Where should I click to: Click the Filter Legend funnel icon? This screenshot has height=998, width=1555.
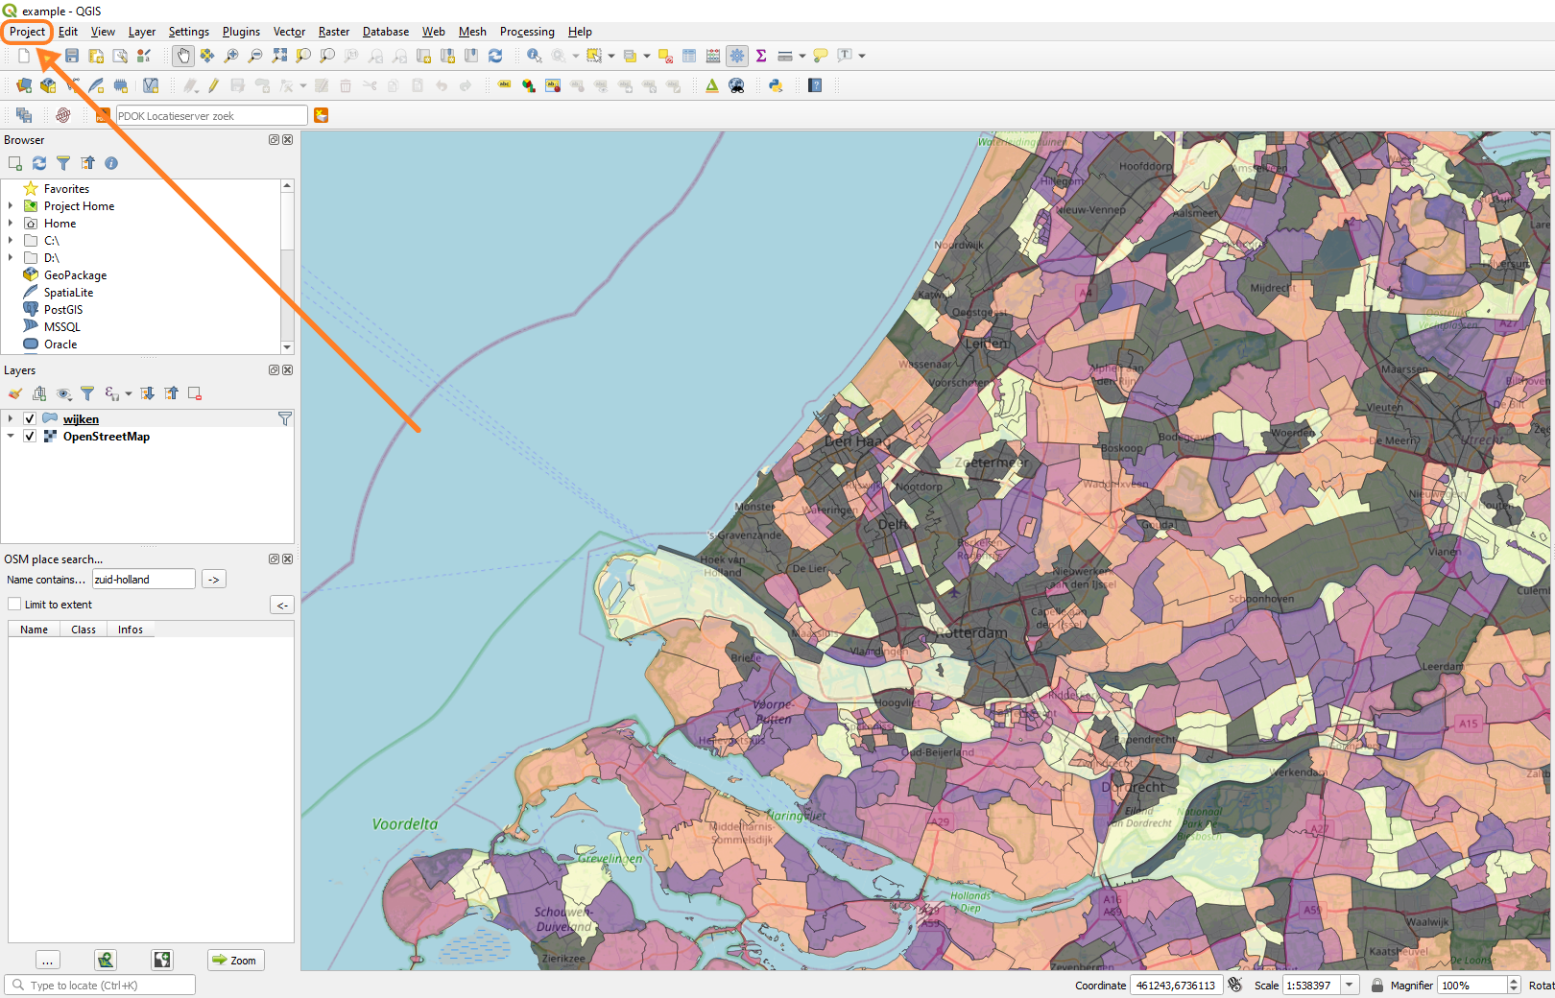(87, 393)
